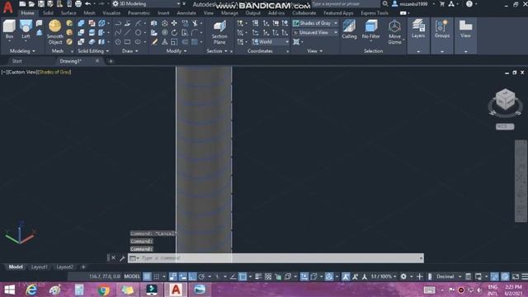This screenshot has height=297, width=528.
Task: Open the Surface ribbon tab
Action: pyautogui.click(x=68, y=13)
